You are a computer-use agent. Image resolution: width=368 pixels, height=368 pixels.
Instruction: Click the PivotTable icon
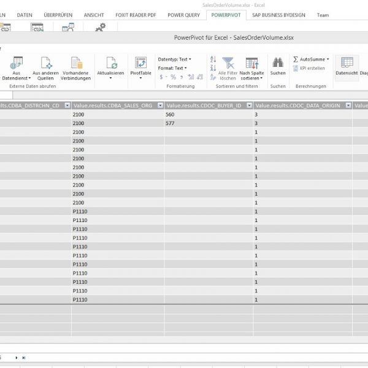point(140,64)
